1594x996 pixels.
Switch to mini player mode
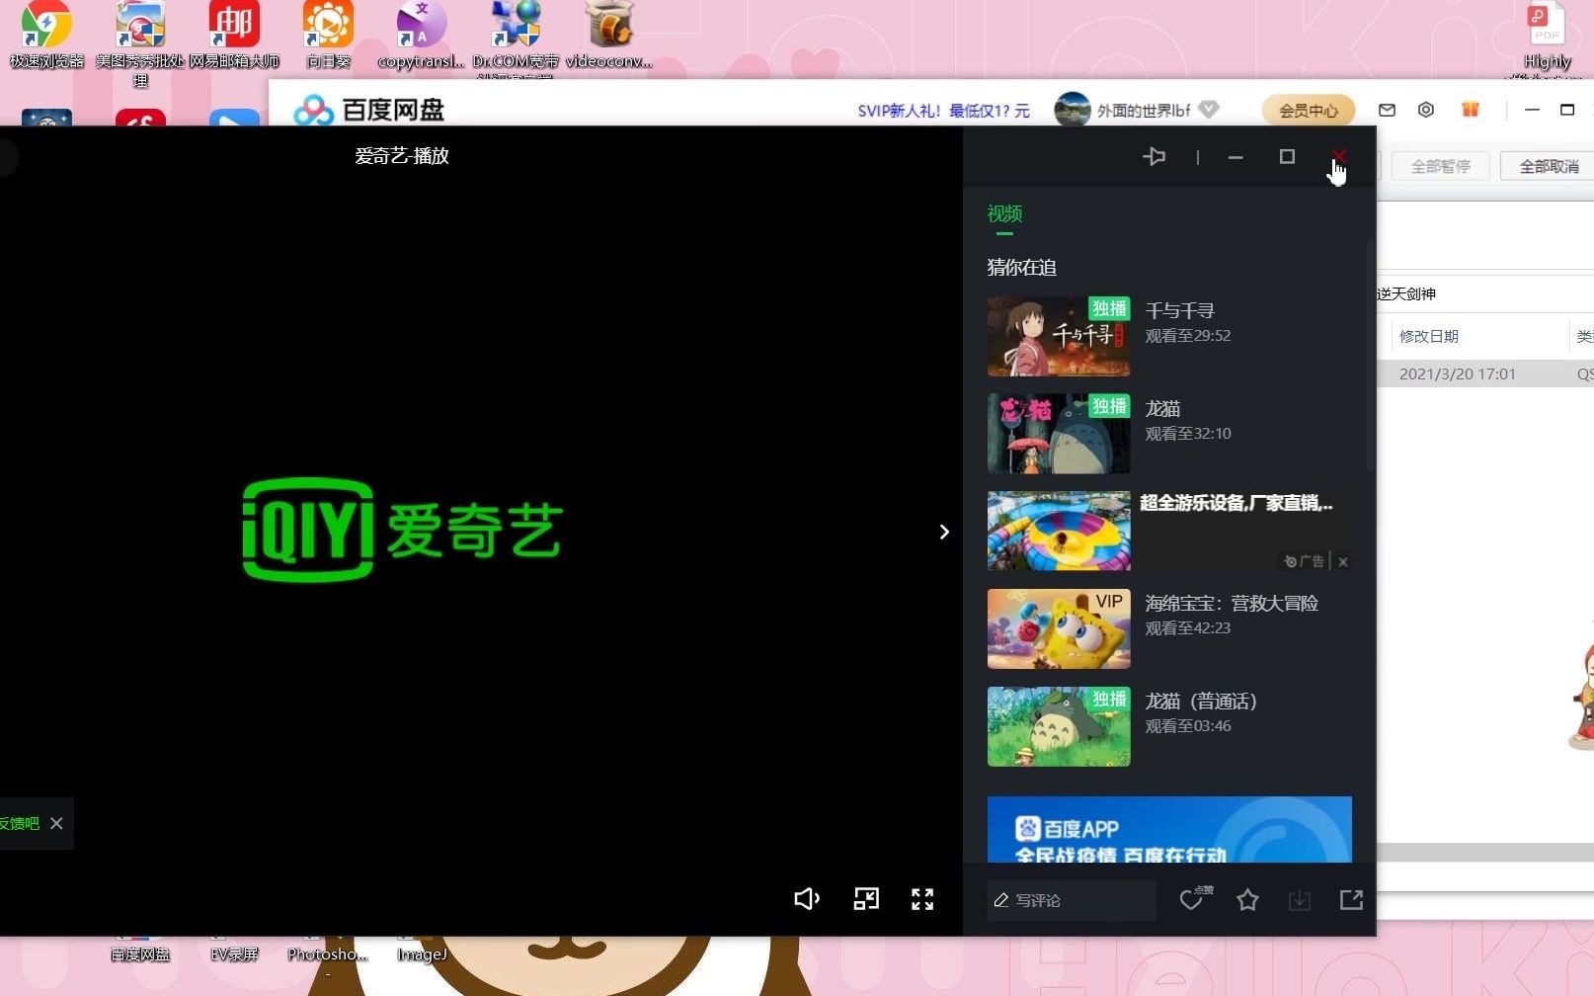(x=865, y=899)
